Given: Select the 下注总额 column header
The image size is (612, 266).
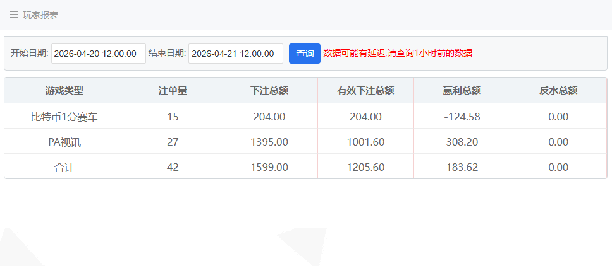Looking at the screenshot, I should pyautogui.click(x=269, y=90).
